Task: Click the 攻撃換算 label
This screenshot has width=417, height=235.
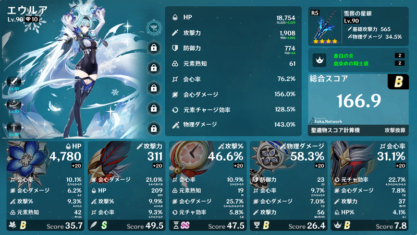Action: 395,130
